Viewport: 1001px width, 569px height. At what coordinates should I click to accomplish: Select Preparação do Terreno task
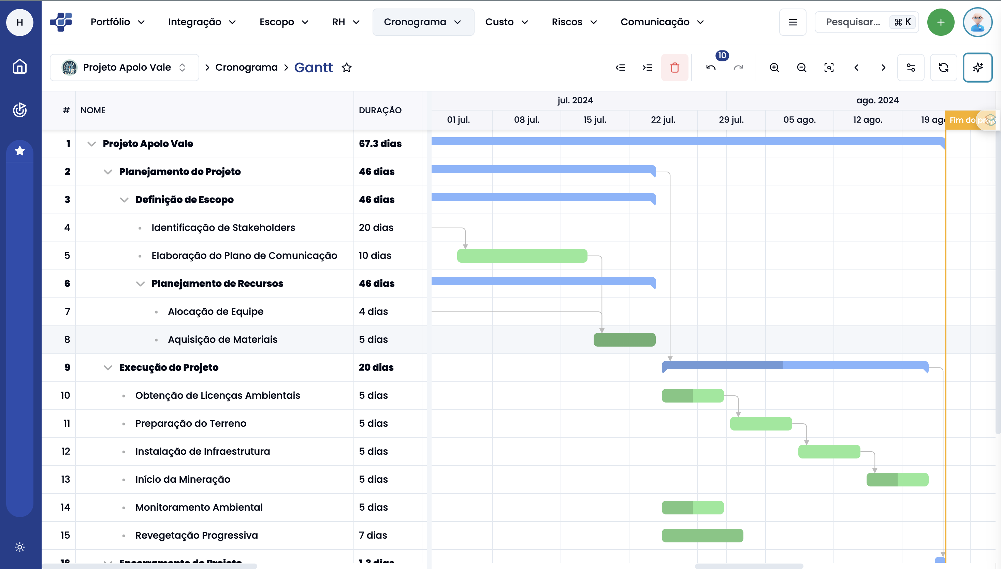[x=191, y=424]
